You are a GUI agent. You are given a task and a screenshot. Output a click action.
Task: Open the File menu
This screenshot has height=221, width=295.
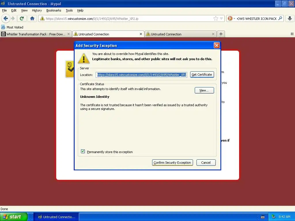(x=4, y=10)
